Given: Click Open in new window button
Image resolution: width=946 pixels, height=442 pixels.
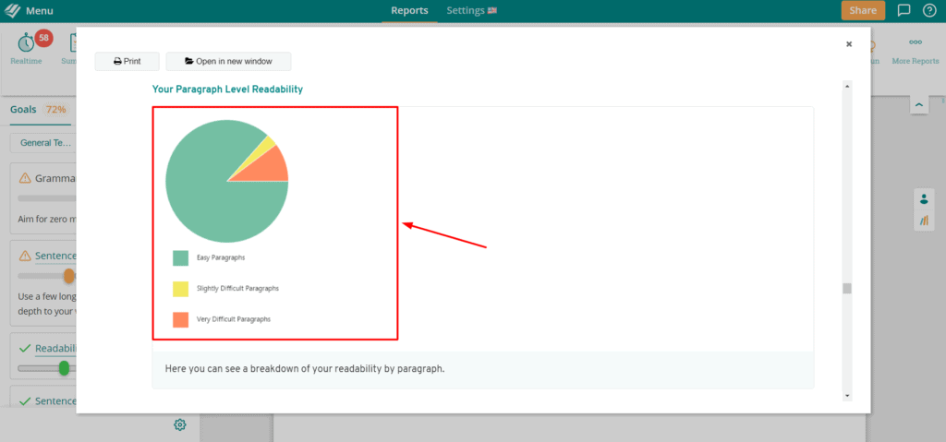Looking at the screenshot, I should coord(228,61).
